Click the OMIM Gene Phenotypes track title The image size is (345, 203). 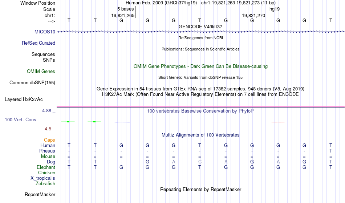pos(200,66)
